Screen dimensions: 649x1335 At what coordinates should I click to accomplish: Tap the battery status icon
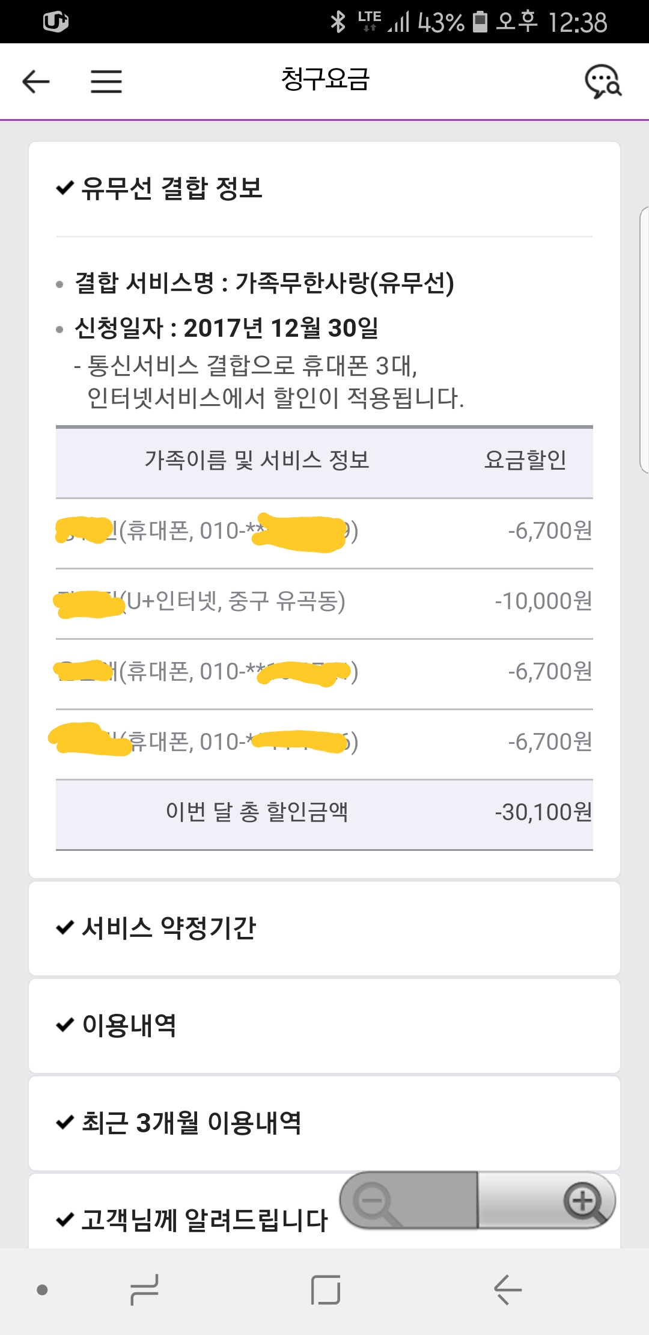coord(480,22)
